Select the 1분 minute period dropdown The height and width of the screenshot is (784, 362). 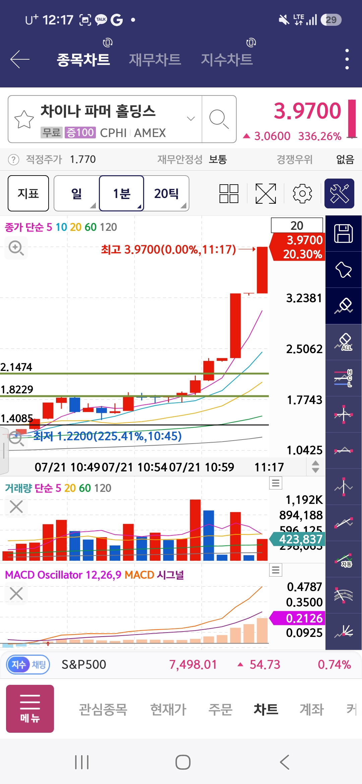[121, 193]
